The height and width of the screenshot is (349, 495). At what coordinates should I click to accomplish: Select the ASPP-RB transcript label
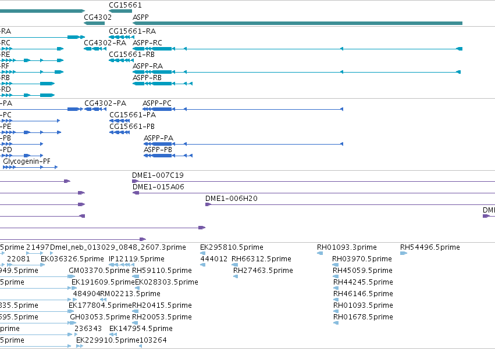click(x=147, y=78)
